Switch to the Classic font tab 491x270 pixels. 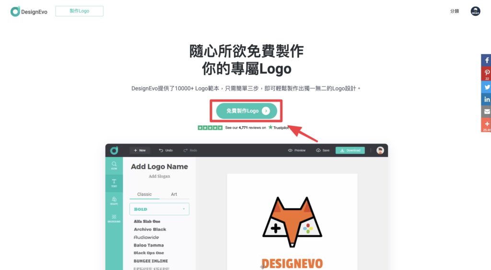144,194
